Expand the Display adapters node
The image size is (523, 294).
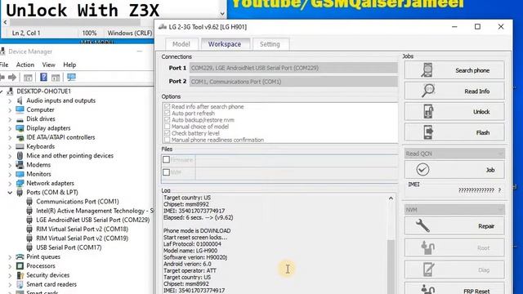pyautogui.click(x=10, y=128)
